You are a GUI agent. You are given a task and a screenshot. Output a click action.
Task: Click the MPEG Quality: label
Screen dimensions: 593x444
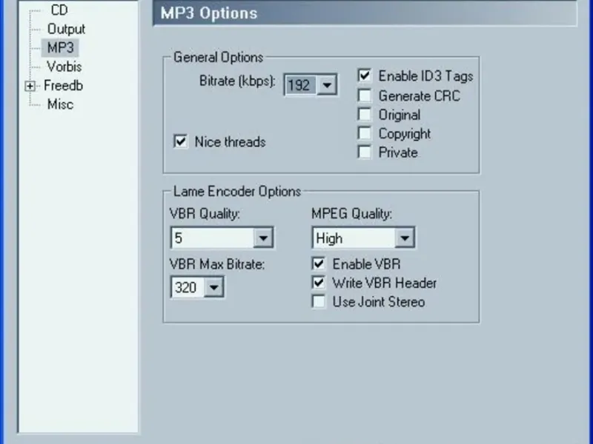[351, 214]
